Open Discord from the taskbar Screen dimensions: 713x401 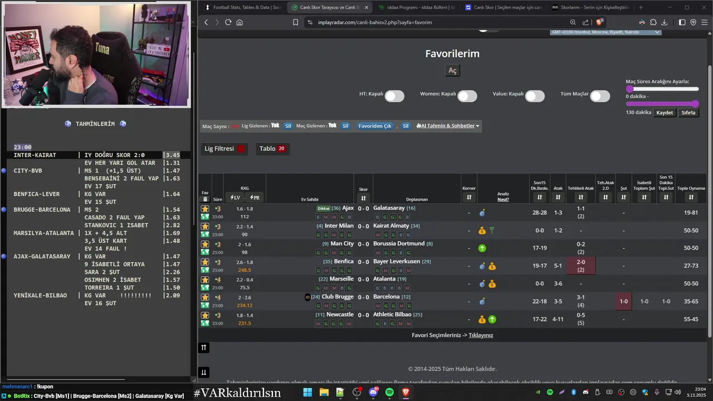pos(373,393)
